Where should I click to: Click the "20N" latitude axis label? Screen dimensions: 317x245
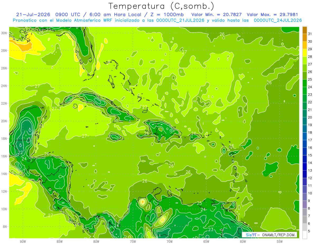pyautogui.click(x=4, y=121)
